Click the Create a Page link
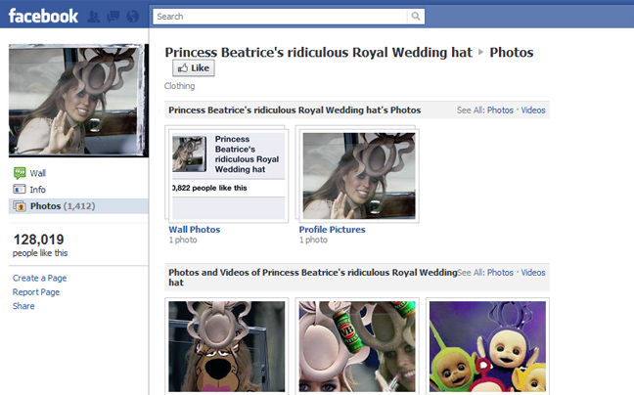Image resolution: width=634 pixels, height=395 pixels. click(x=40, y=278)
